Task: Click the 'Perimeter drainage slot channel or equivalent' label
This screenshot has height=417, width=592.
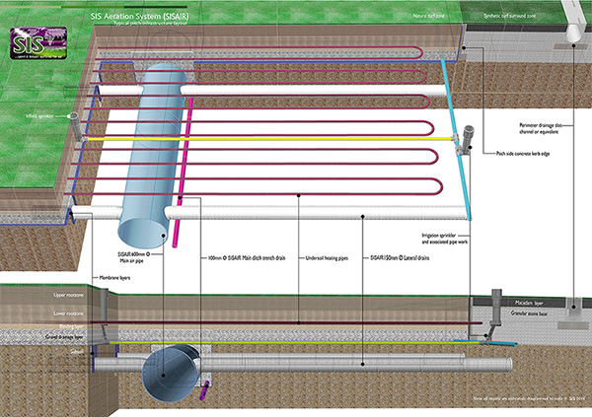Action: [x=542, y=128]
